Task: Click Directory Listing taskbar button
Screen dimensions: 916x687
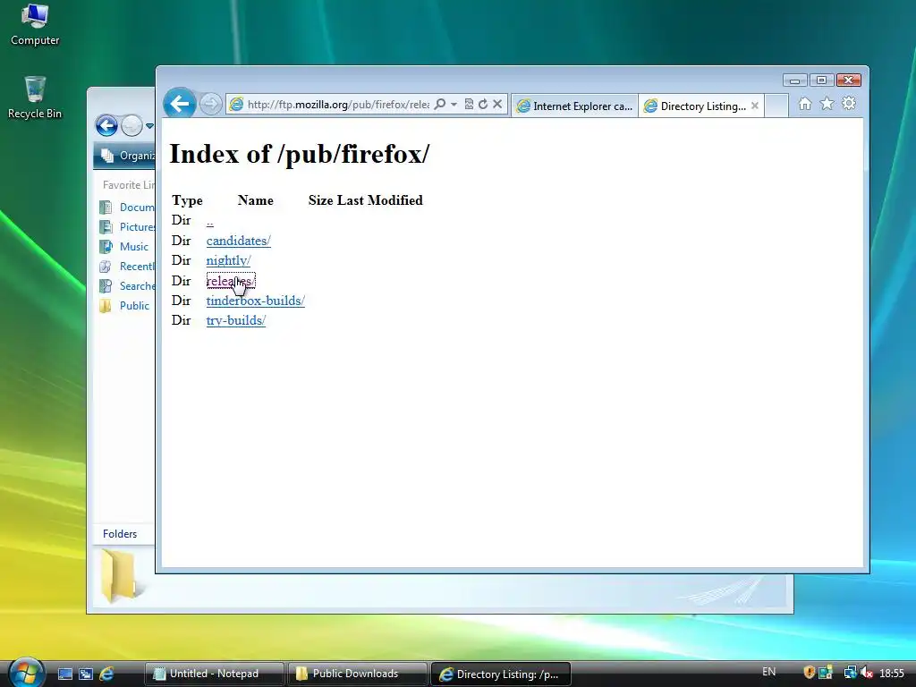Action: pyautogui.click(x=500, y=674)
